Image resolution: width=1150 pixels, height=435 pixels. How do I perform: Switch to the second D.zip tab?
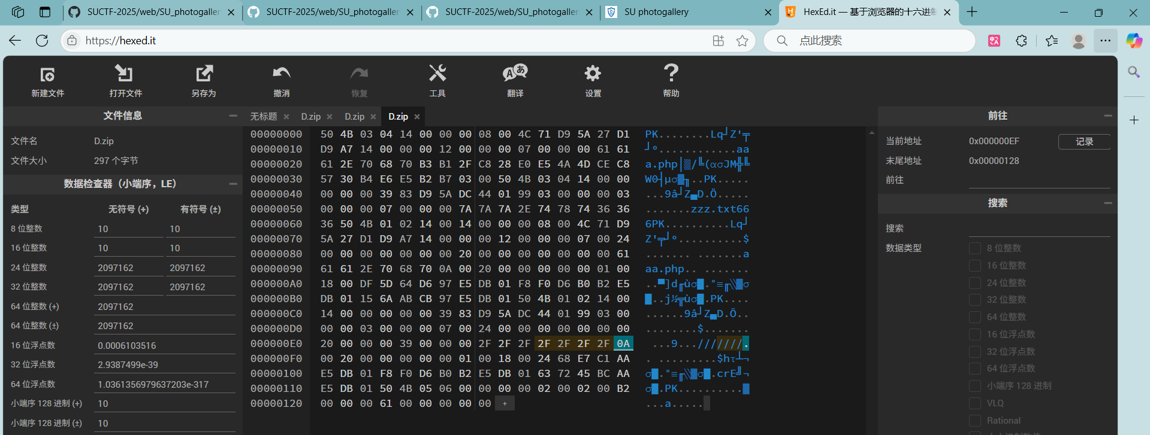355,117
